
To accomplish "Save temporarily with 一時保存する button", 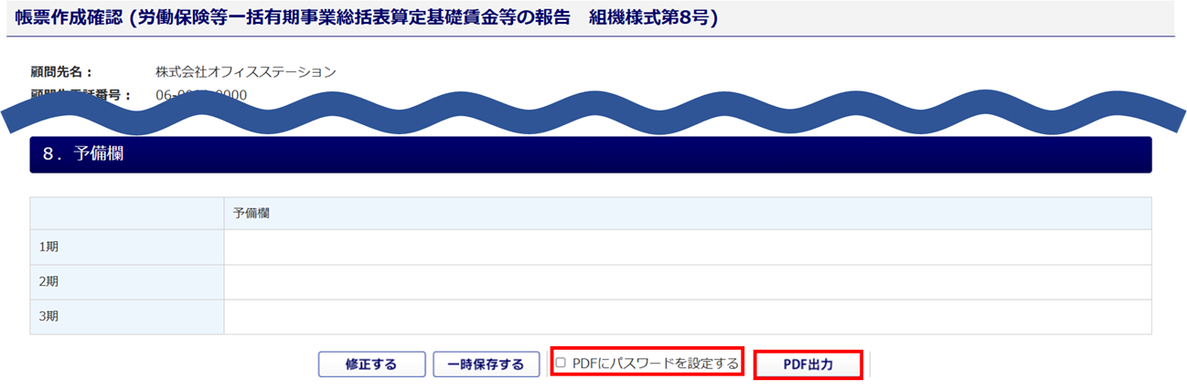I will 487,364.
